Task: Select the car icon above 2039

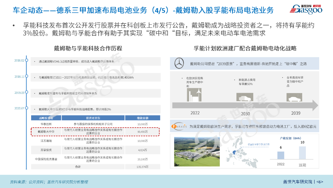Action: (294, 97)
